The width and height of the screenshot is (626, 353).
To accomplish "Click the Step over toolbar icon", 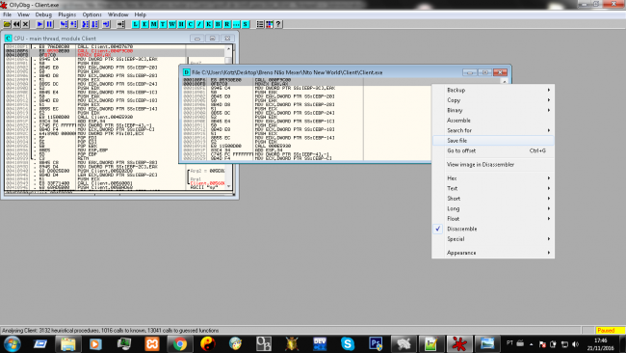I will [x=73, y=24].
